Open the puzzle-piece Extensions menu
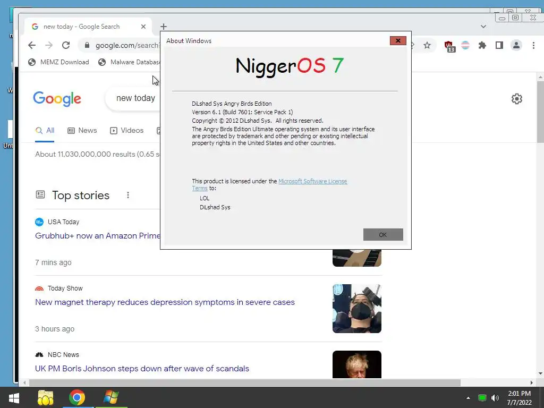This screenshot has height=408, width=544. [482, 45]
